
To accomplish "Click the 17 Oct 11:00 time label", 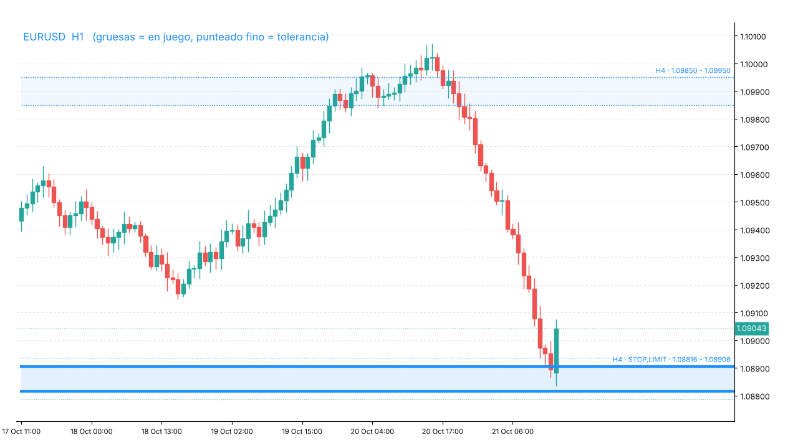I will point(21,431).
